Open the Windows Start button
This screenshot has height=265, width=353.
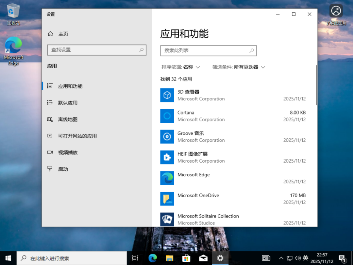point(8,258)
